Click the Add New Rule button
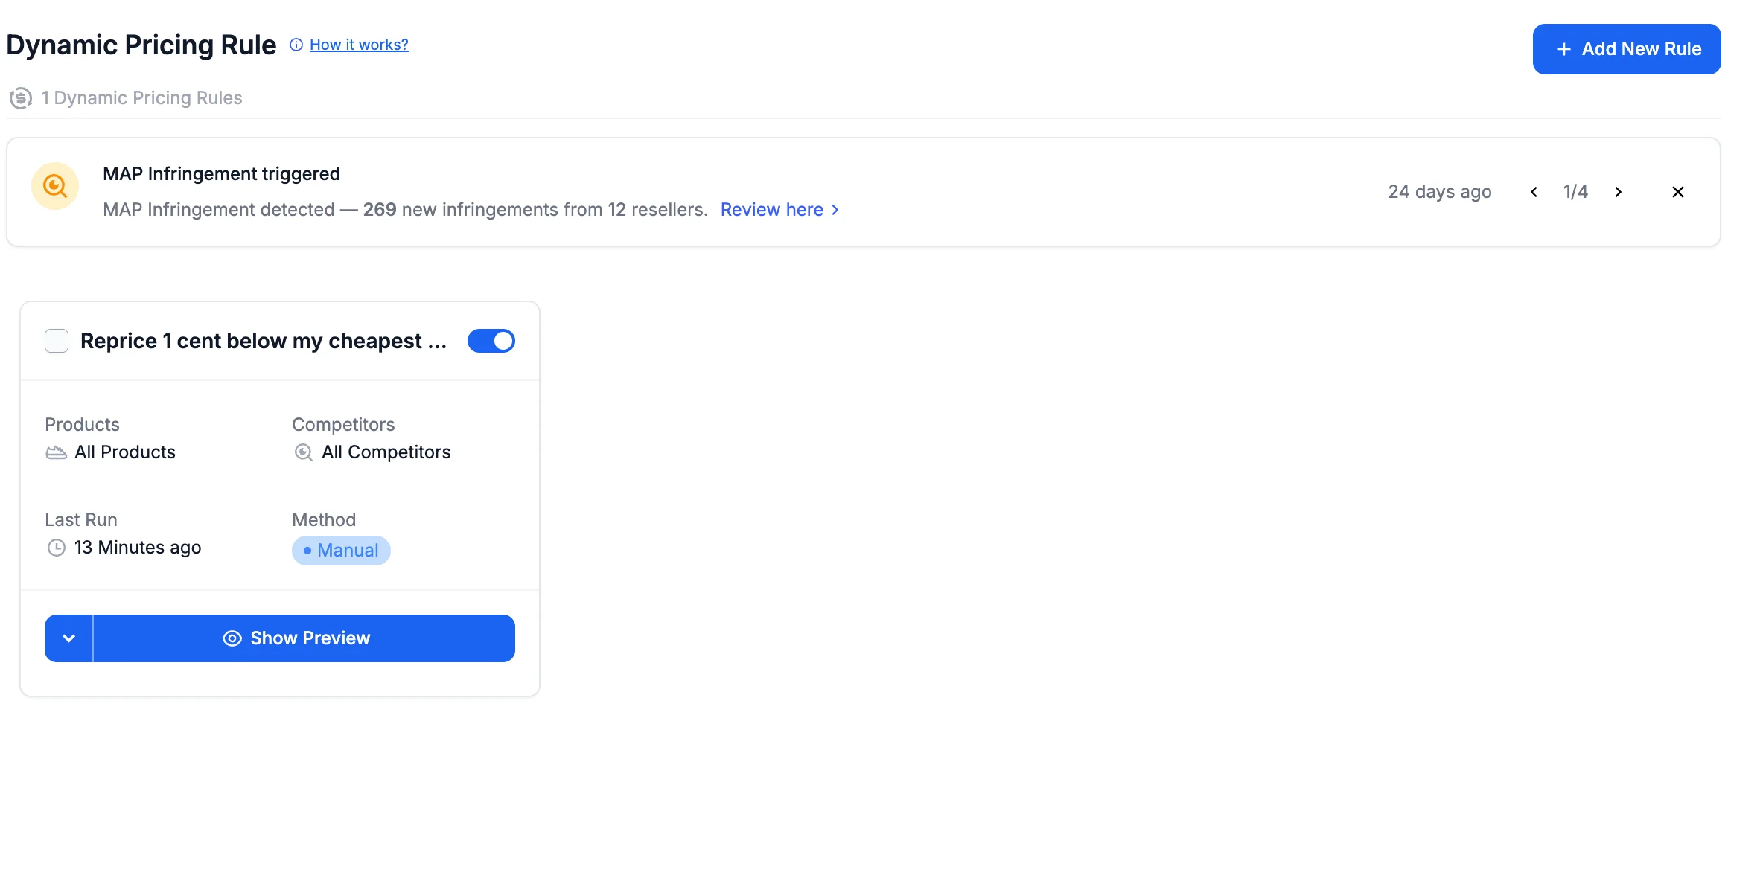 (1627, 49)
